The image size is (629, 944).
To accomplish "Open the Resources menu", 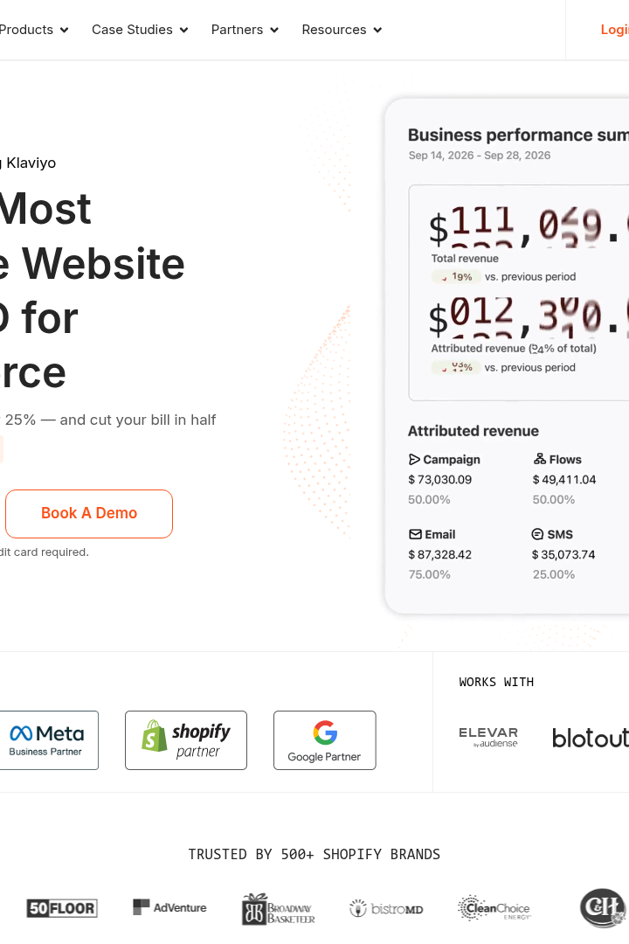I will click(x=342, y=30).
